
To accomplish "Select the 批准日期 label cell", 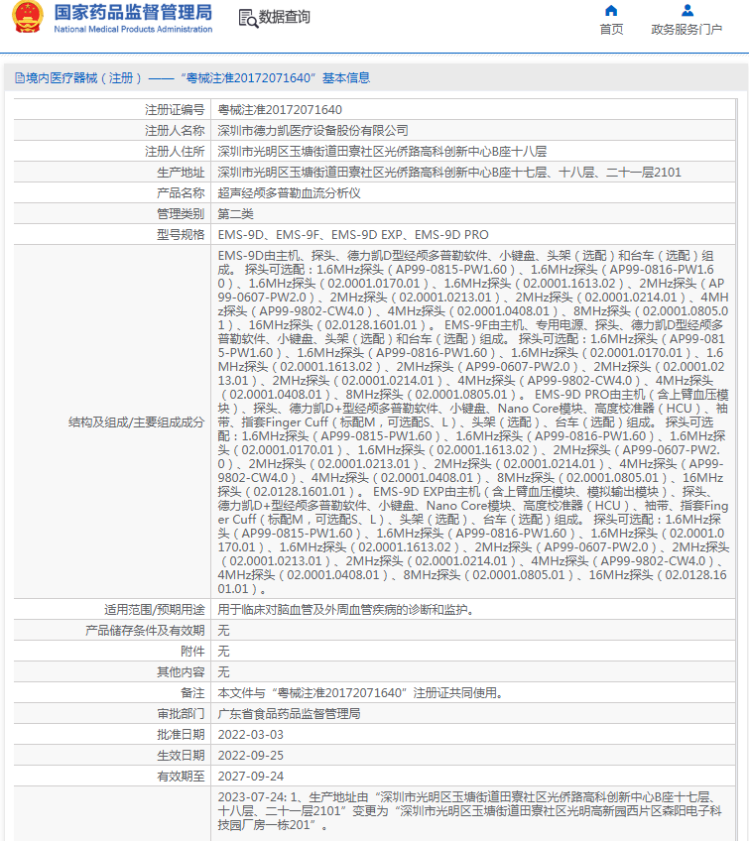I will tap(112, 735).
